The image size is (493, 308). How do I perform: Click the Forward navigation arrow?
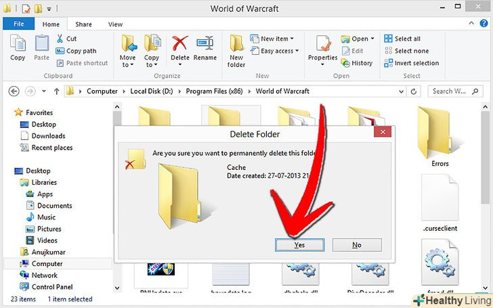30,91
